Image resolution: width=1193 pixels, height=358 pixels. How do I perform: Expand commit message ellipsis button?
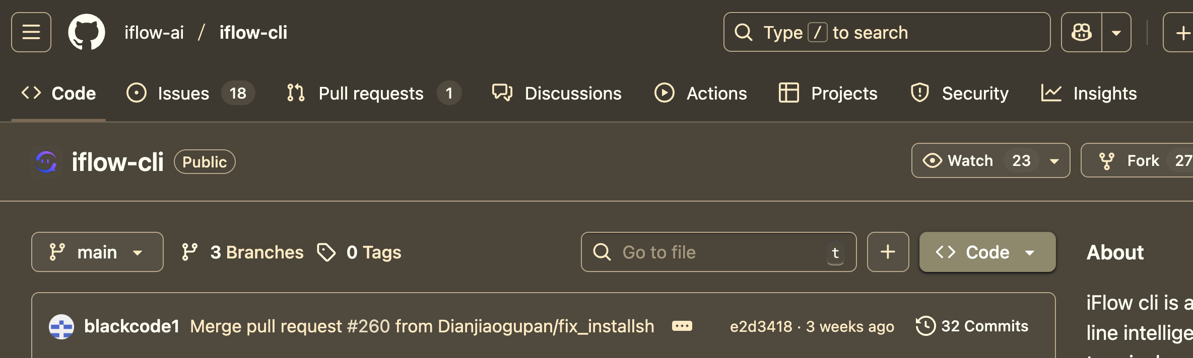click(682, 326)
